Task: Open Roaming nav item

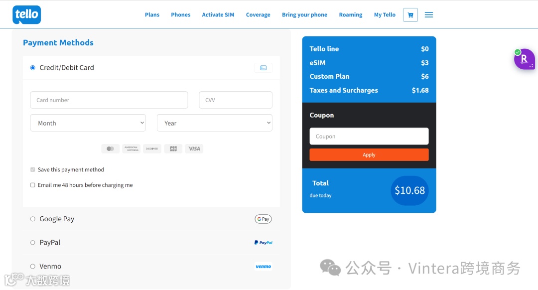Action: coord(351,15)
